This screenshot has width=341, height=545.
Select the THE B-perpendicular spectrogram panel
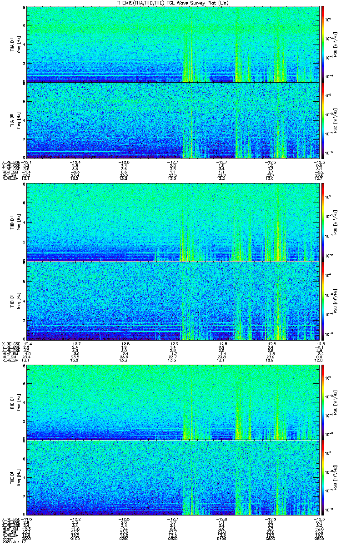[173, 402]
